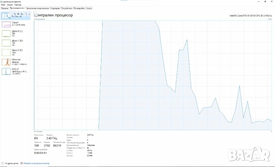Click the 86319 handles value
This screenshot has width=275, height=167.
point(57,145)
